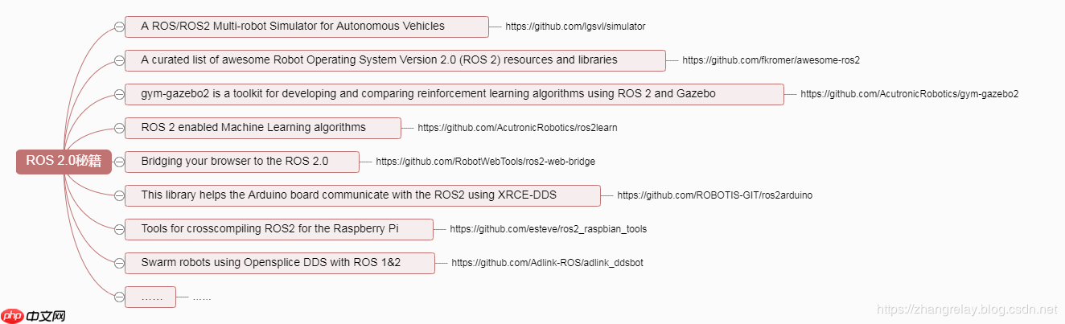Image resolution: width=1065 pixels, height=324 pixels.
Task: Open the AcutronicRobotics/ros2learn link
Action: 517,128
